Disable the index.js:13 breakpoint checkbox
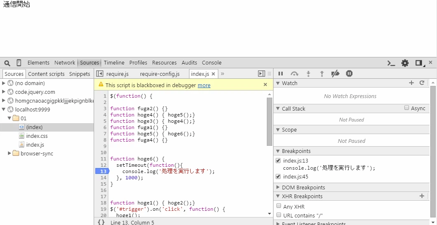Viewport: 437px width, 225px height. click(x=278, y=160)
